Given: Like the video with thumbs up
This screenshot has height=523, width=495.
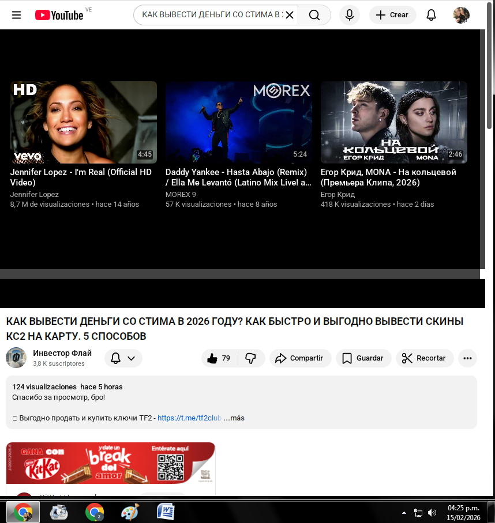Looking at the screenshot, I should pyautogui.click(x=219, y=358).
